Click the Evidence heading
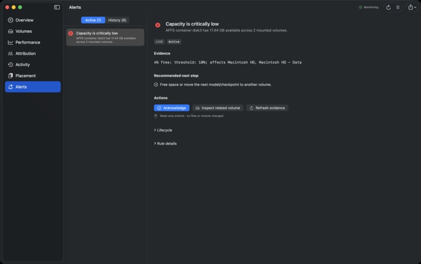421x264 pixels. tap(162, 53)
